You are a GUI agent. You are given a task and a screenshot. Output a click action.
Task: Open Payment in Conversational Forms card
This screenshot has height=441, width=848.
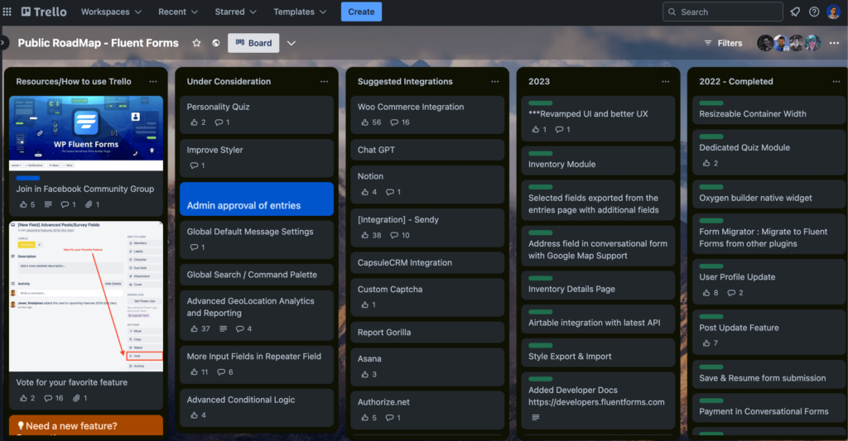769,408
